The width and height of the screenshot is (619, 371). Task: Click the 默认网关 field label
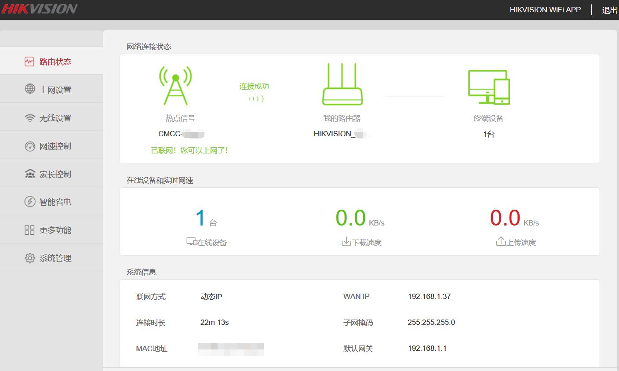coord(358,349)
